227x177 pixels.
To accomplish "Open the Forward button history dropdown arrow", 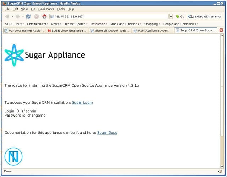I will (23, 17).
